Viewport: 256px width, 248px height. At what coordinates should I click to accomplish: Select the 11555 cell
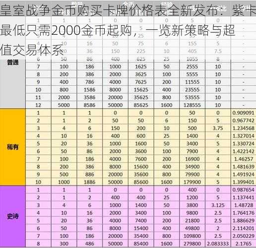[x=192, y=82]
